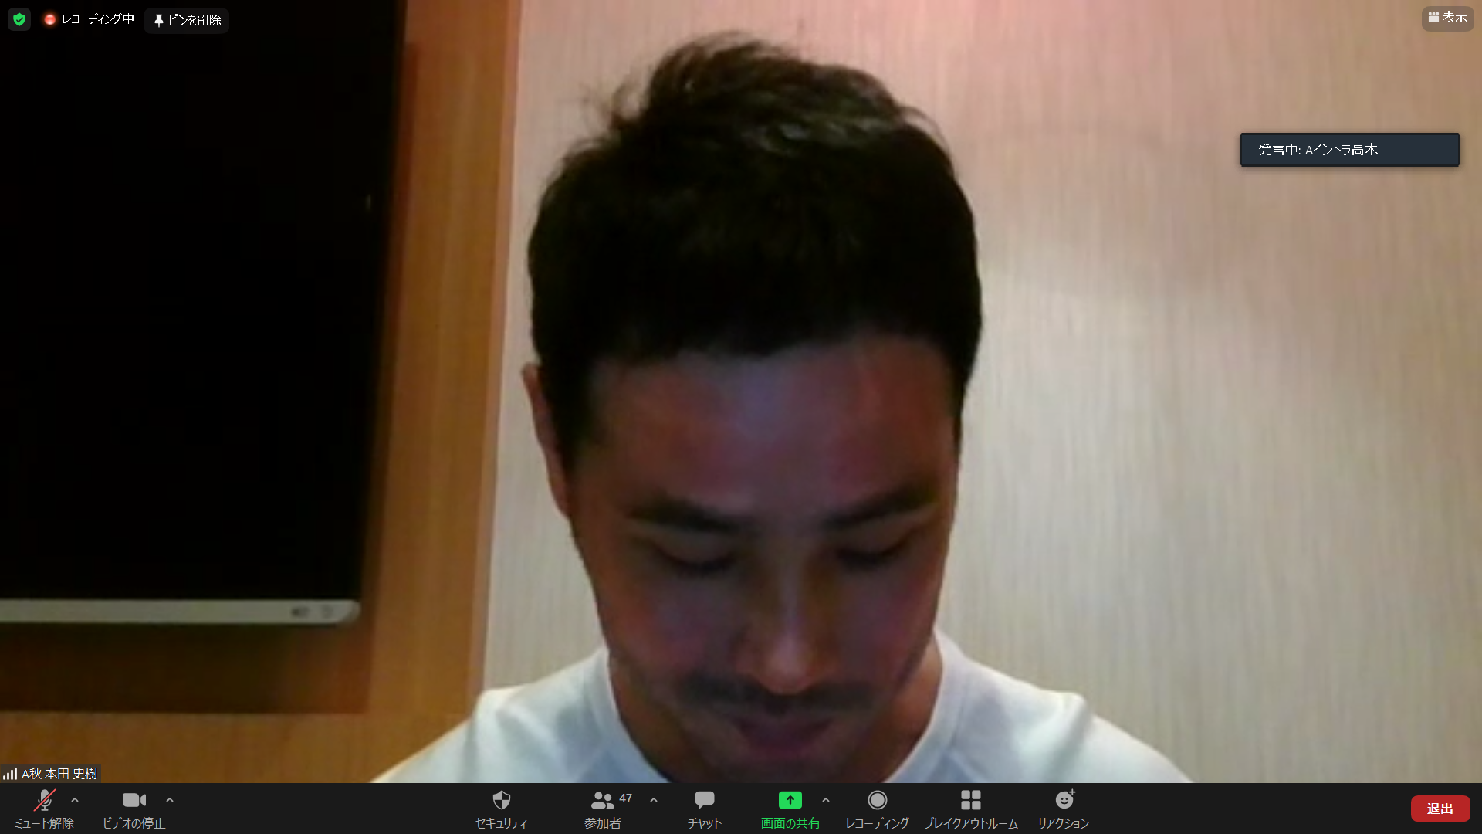The height and width of the screenshot is (834, 1482).
Task: Remove pin with ピンを削除 button
Action: (x=187, y=20)
